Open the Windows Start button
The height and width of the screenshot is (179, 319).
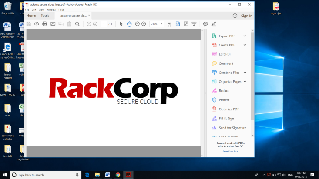click(5, 175)
